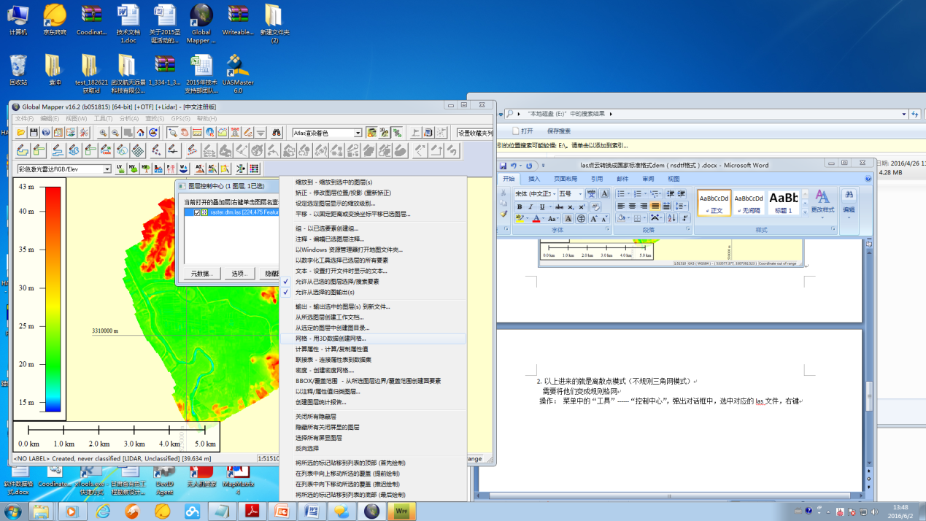Image resolution: width=926 pixels, height=521 pixels.
Task: Uncheck the raster.dtm.las layer checkbox
Action: coord(197,212)
